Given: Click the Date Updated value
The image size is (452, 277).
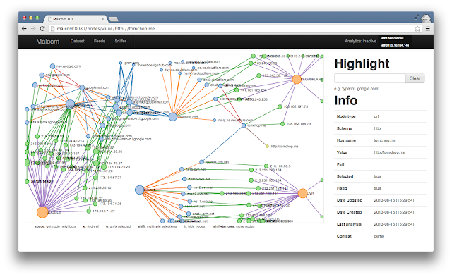Looking at the screenshot, I should point(394,200).
